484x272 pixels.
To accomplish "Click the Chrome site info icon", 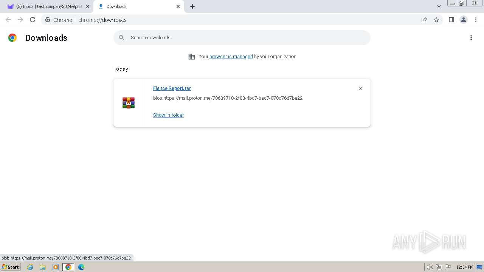I will tap(48, 20).
